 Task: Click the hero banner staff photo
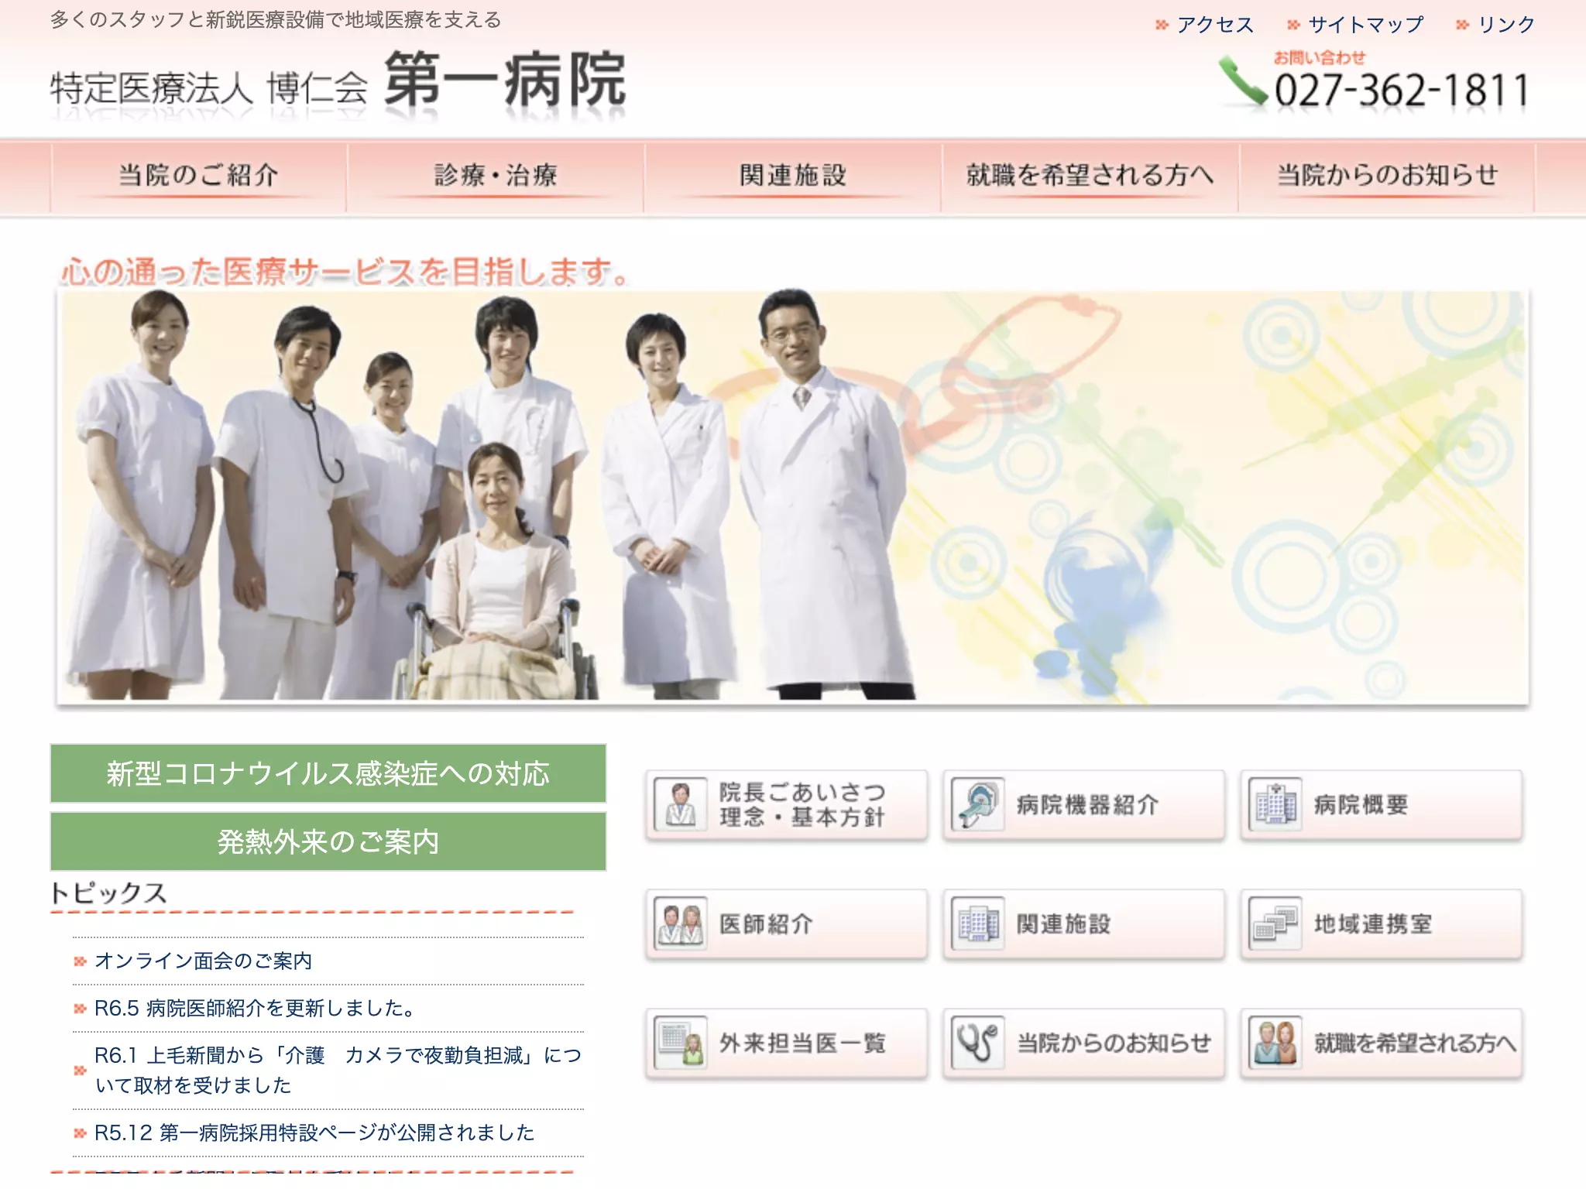coord(793,497)
